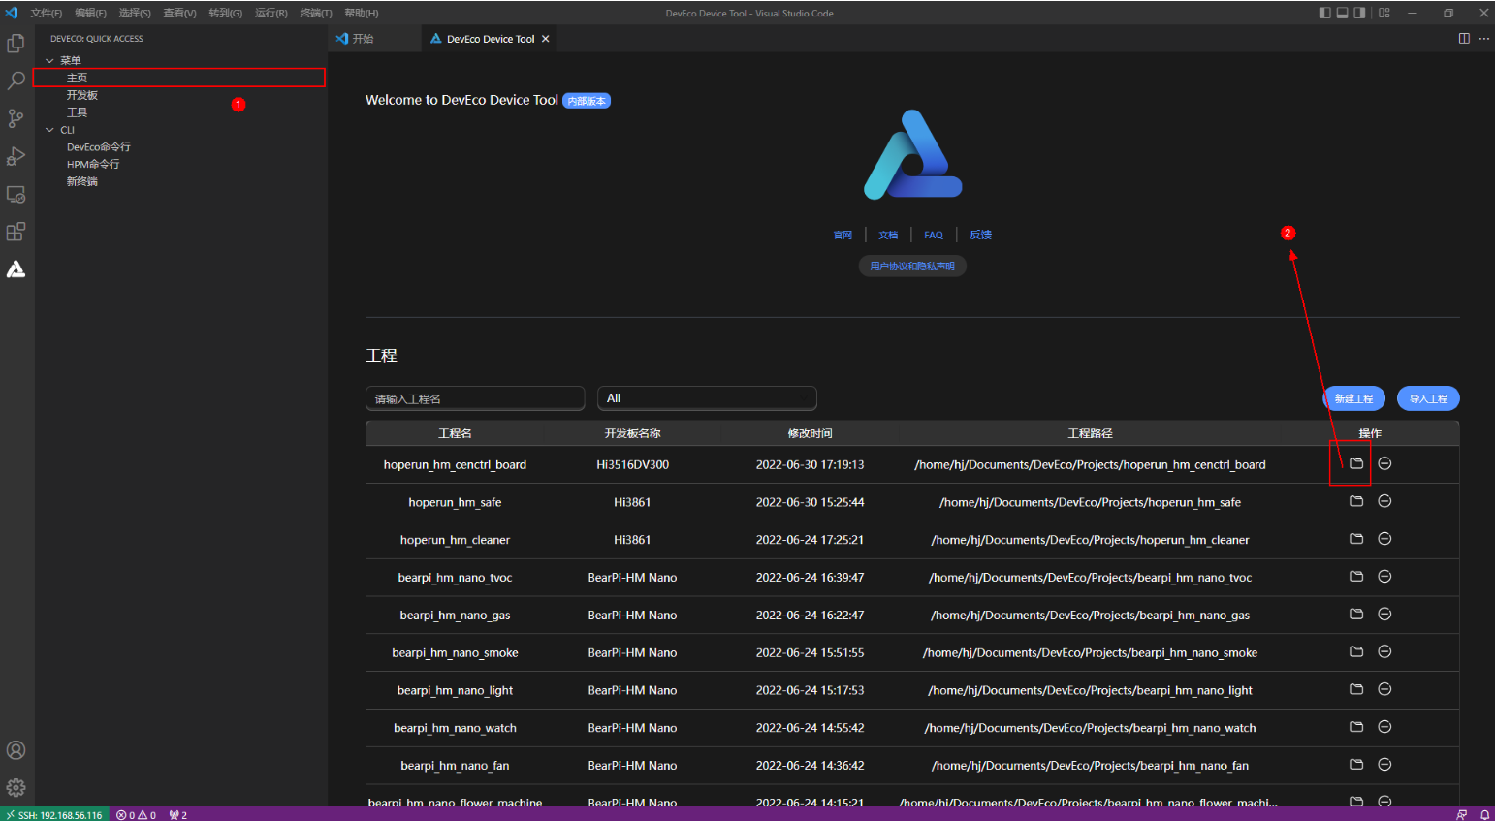Toggle the bottom panel layout icon
The height and width of the screenshot is (821, 1495).
click(x=1343, y=13)
